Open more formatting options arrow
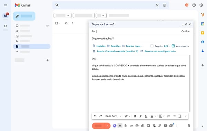The image size is (207, 131). 186,116
